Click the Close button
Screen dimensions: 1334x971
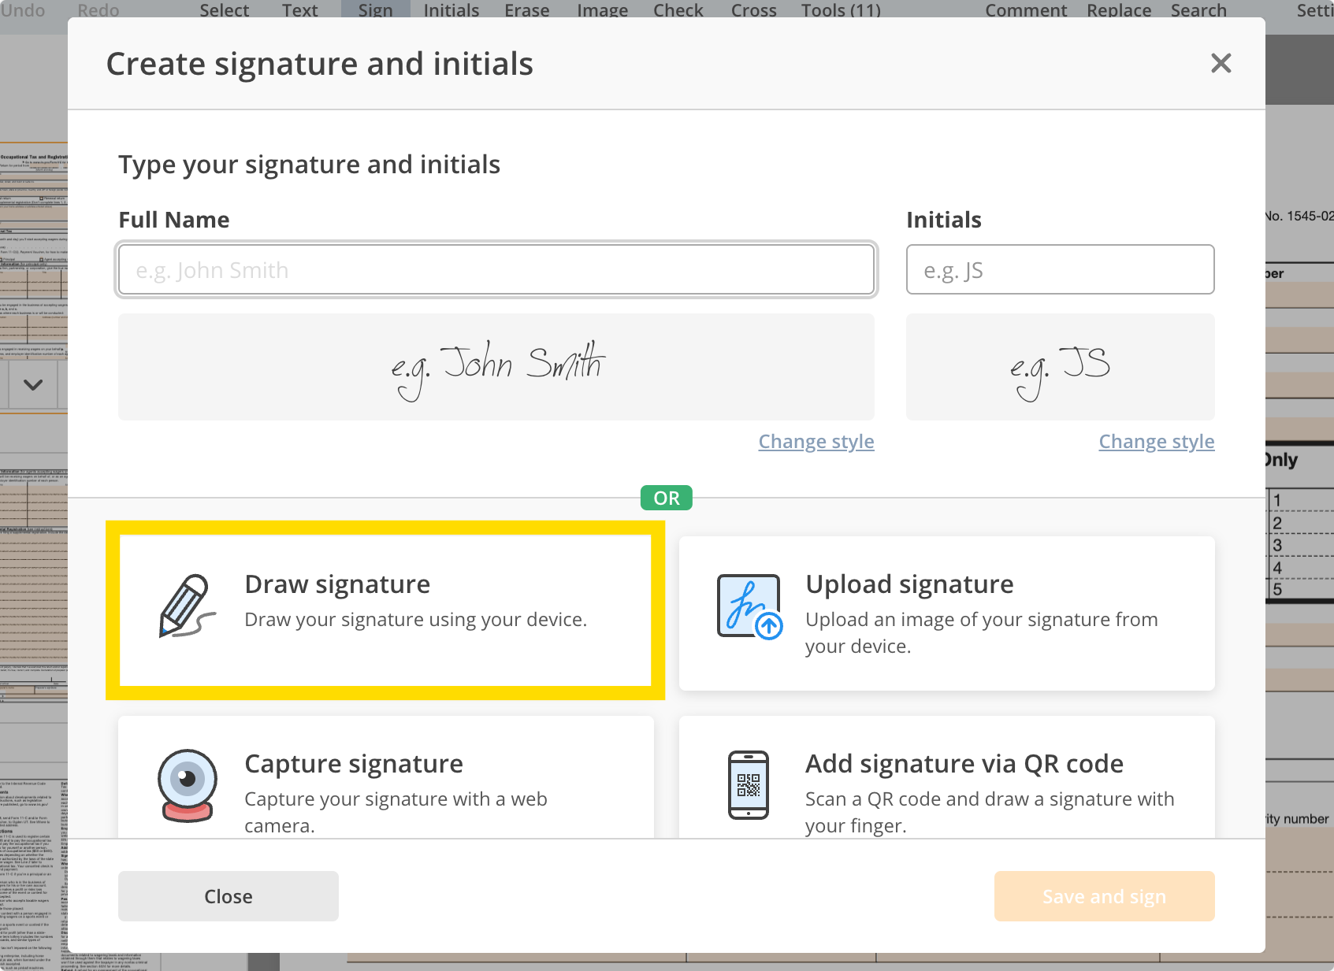[x=229, y=896]
